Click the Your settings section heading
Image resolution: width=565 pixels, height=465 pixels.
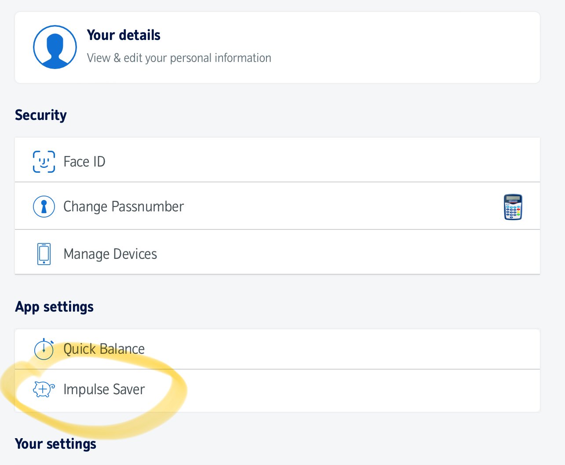coord(55,444)
